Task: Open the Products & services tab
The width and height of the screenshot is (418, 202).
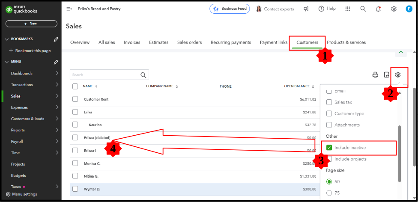Action: coord(346,42)
